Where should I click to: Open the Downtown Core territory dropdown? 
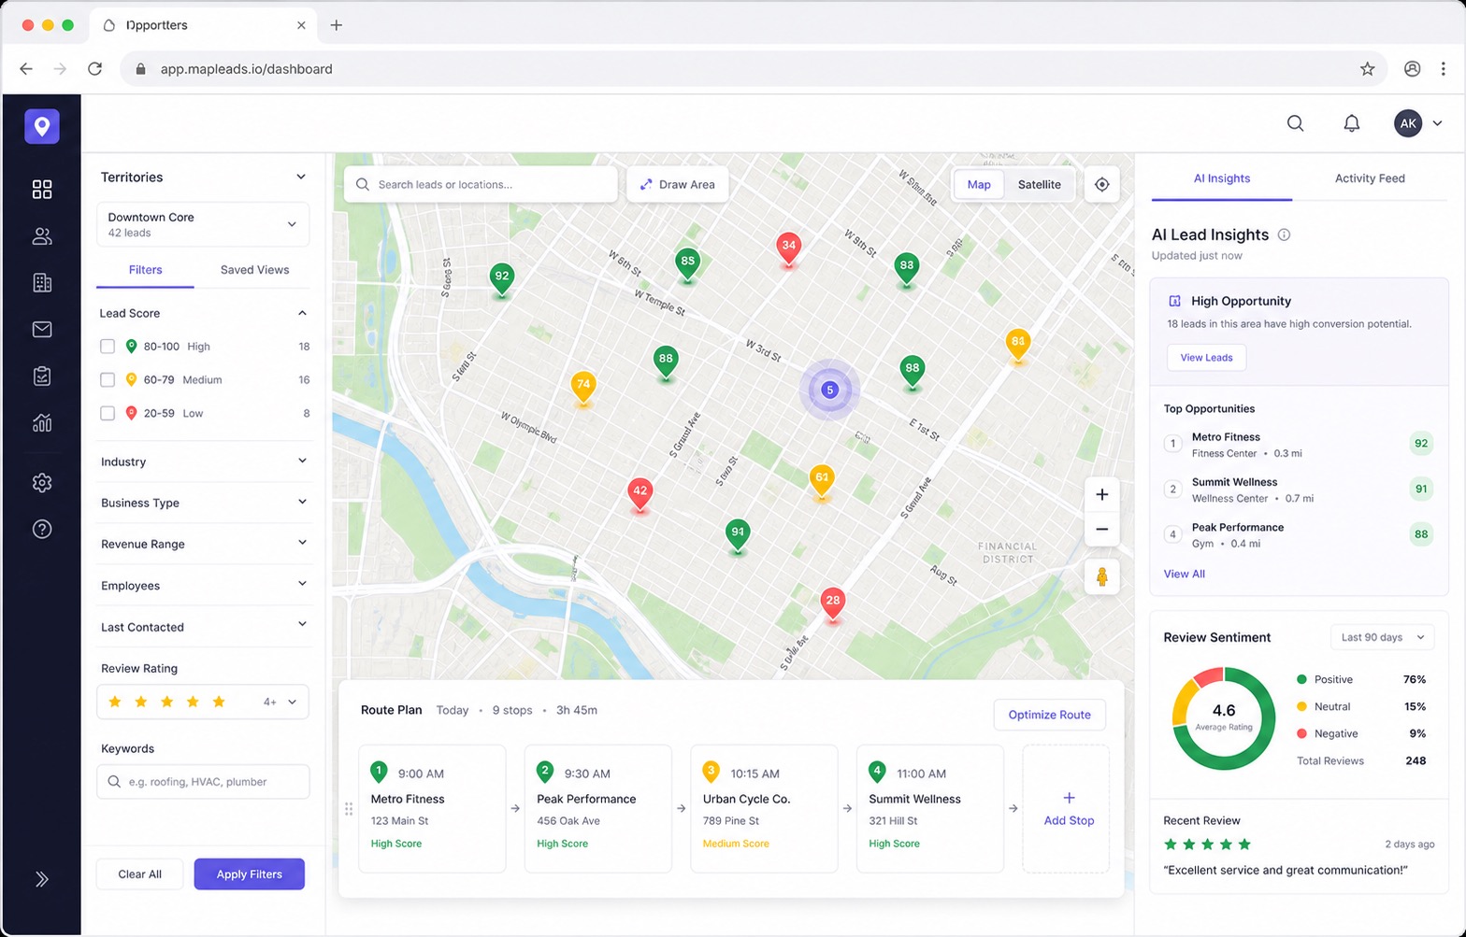(x=203, y=224)
